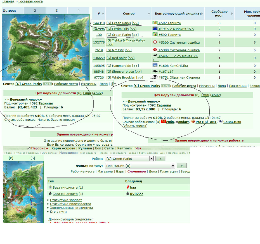Screen dimensions: 260x244
Task: Switch to the [S] map tab
Action: click(33, 158)
